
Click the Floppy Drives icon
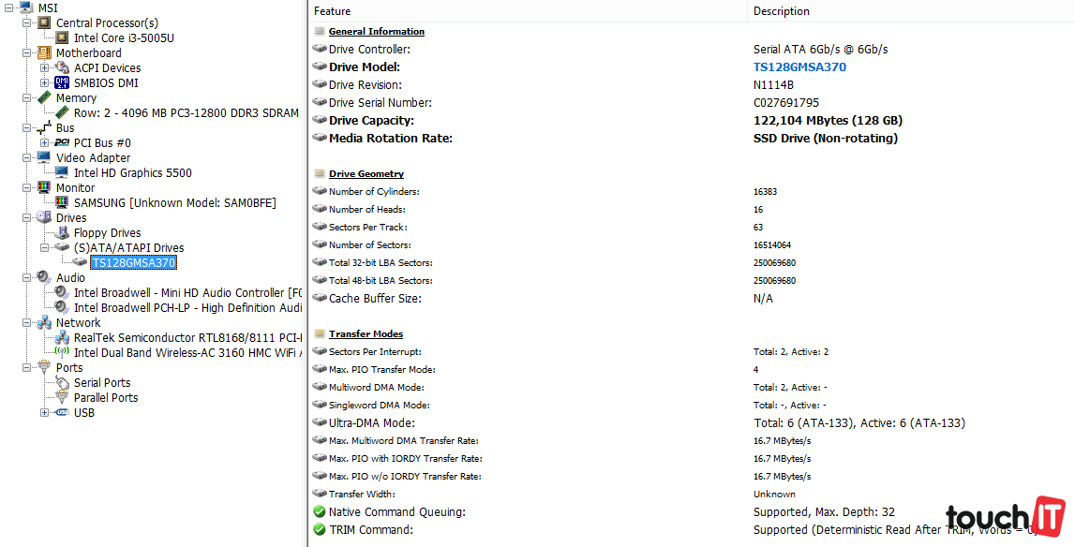[x=62, y=233]
